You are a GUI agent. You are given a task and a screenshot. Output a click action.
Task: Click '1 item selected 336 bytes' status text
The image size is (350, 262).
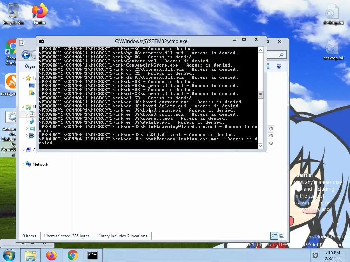coord(66,236)
